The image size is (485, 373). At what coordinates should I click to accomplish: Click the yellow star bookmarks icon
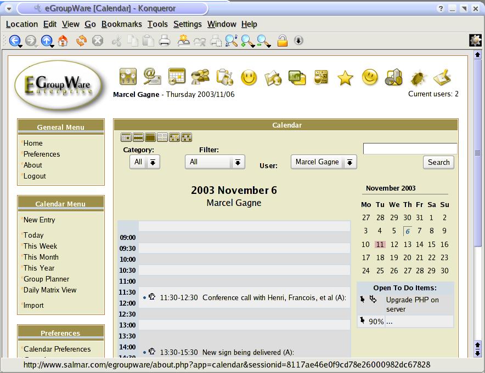pyautogui.click(x=345, y=78)
